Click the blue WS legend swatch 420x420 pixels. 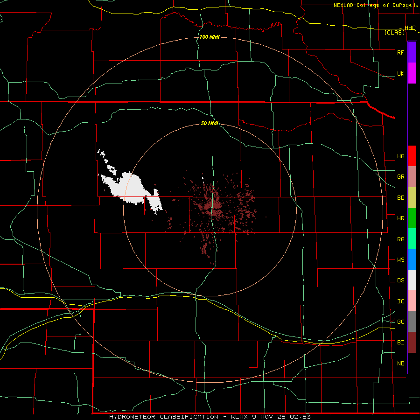coord(412,259)
